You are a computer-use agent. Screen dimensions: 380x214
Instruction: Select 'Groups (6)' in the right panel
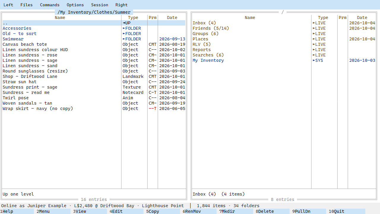click(284, 34)
